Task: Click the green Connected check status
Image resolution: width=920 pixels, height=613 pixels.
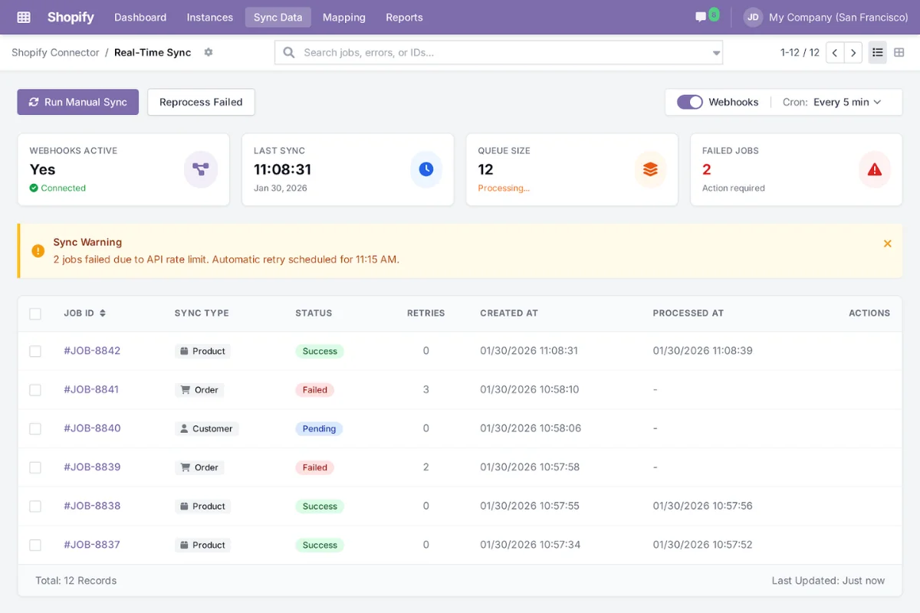Action: pos(58,188)
